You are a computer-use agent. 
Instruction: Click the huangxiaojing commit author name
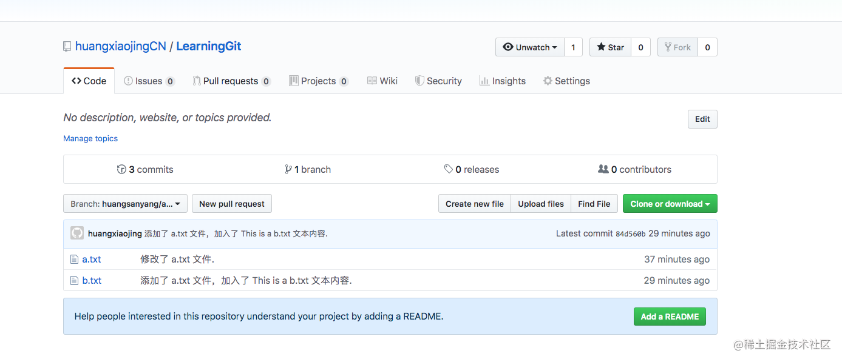pyautogui.click(x=115, y=233)
